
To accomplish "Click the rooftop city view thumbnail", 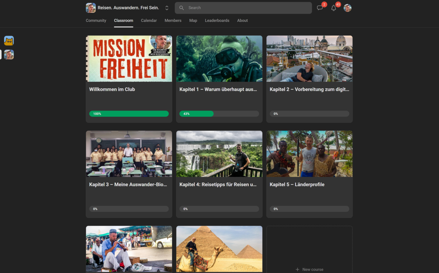I will coord(309,58).
